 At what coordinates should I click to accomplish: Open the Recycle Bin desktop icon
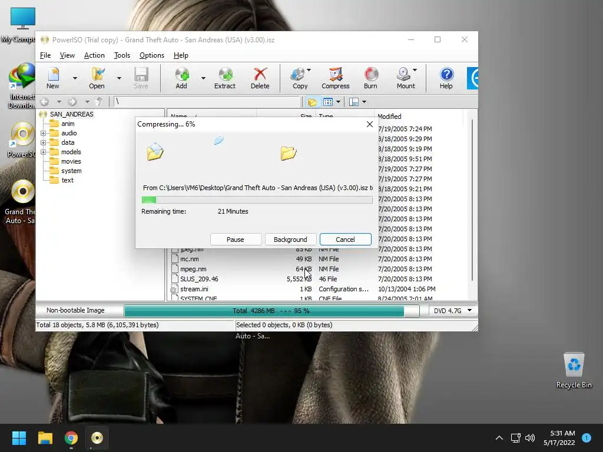(574, 370)
